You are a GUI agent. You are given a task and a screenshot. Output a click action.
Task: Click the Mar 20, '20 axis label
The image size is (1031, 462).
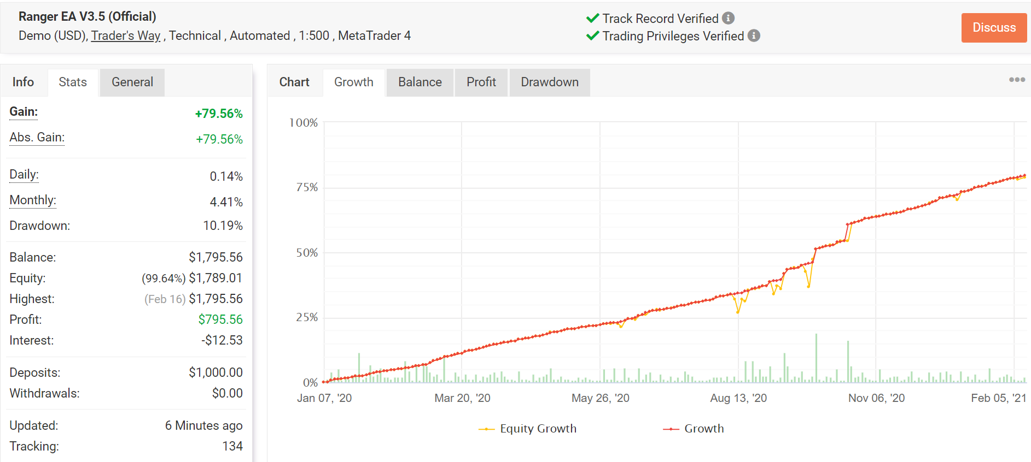point(462,398)
